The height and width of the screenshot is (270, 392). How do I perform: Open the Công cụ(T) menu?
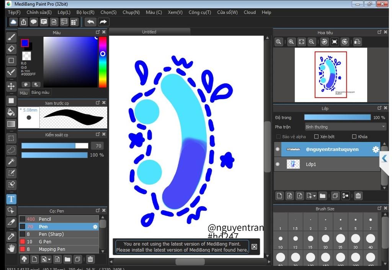tap(200, 12)
